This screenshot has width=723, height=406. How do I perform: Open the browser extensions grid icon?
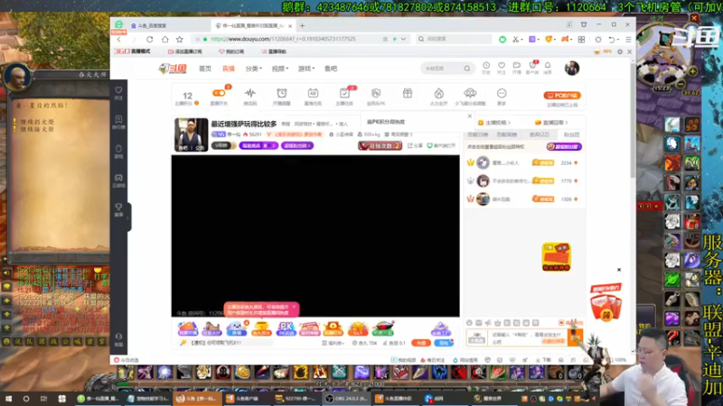(x=581, y=39)
